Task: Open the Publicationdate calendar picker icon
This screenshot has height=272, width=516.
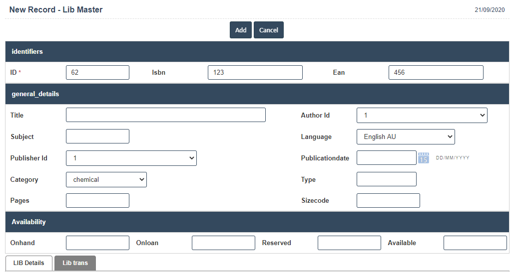Action: [424, 158]
